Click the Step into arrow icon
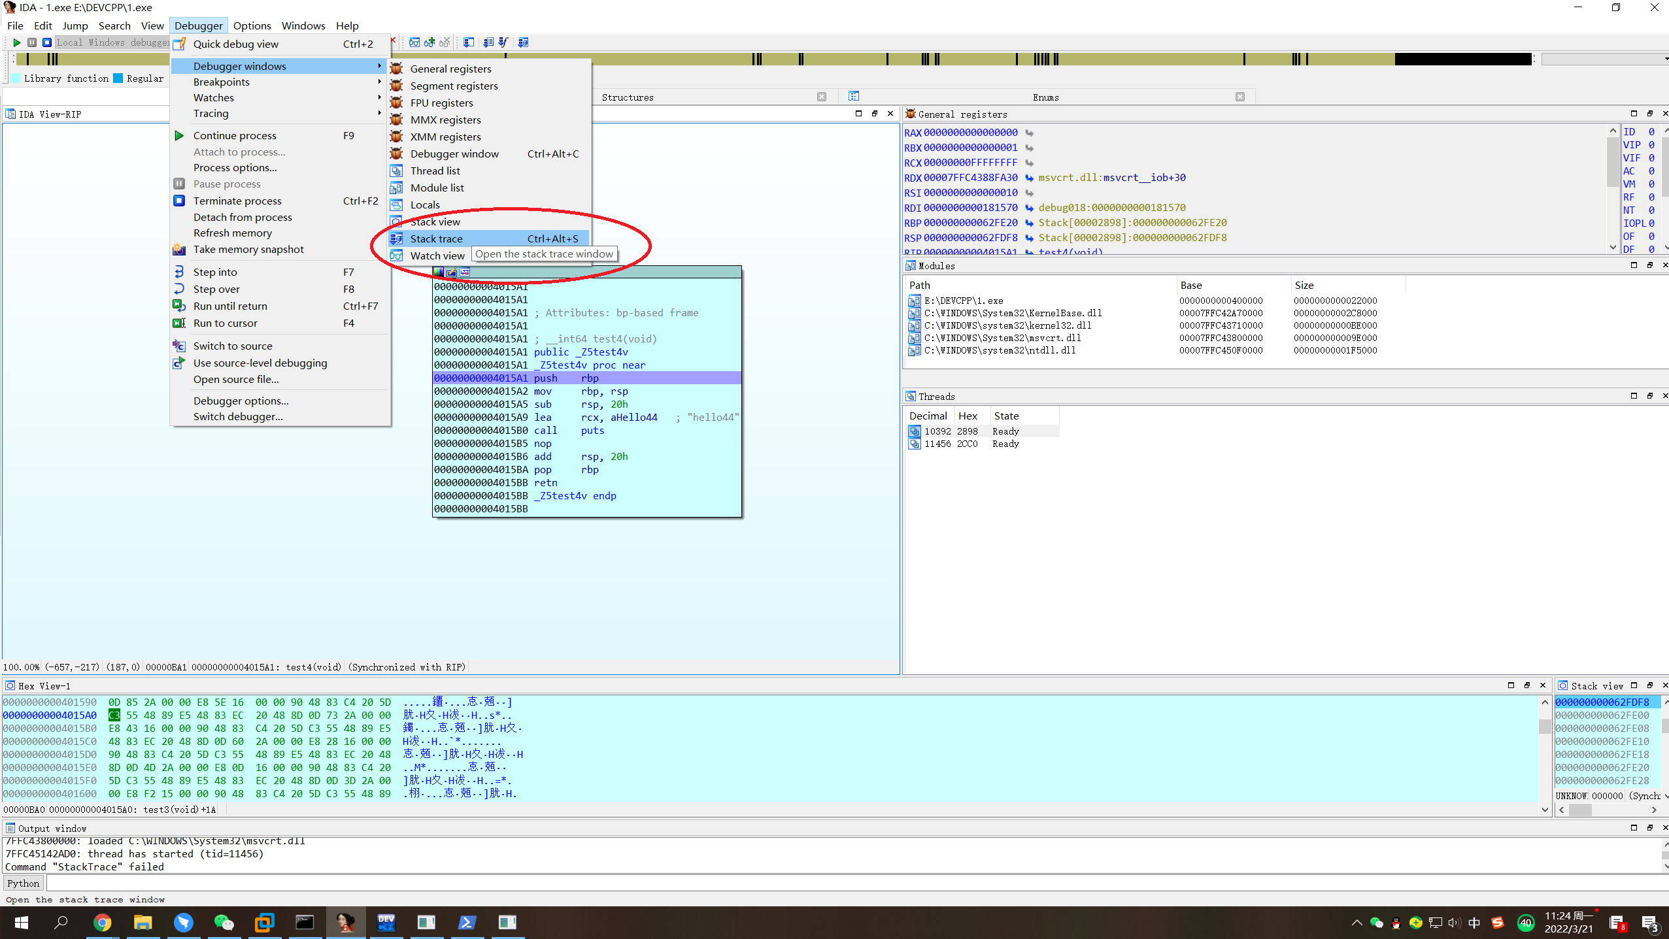 [178, 272]
